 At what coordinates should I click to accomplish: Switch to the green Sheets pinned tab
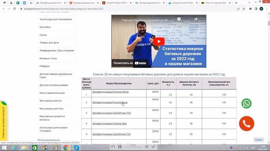[x=18, y=3]
